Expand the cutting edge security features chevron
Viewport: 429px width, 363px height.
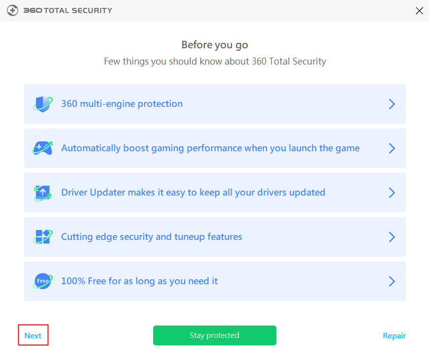(392, 237)
